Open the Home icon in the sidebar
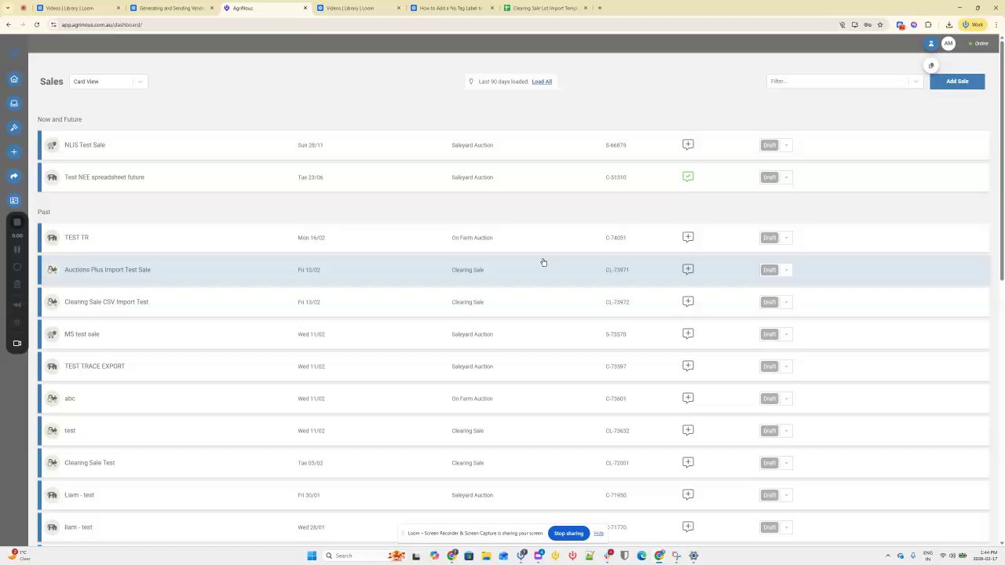 (x=14, y=79)
